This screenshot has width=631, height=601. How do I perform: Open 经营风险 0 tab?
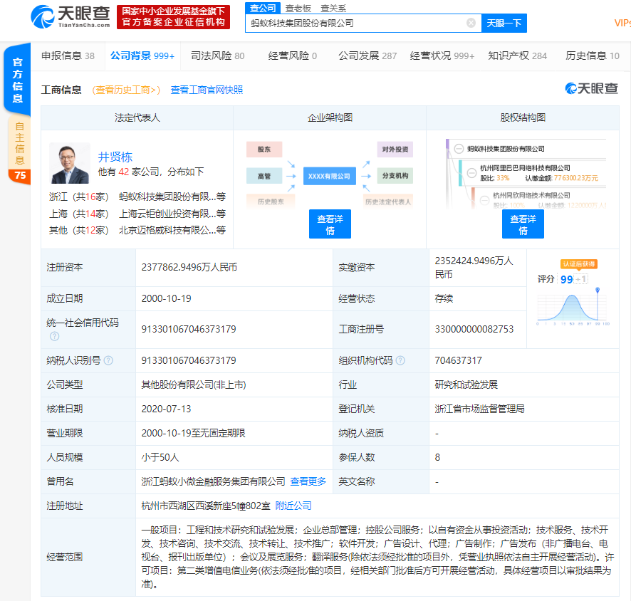click(x=293, y=56)
